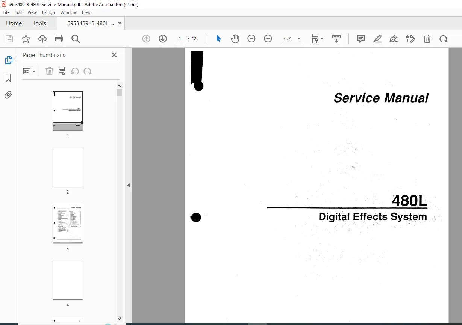Click the 'Page Thumbnails' panel title
Image resolution: width=462 pixels, height=325 pixels.
click(x=44, y=55)
